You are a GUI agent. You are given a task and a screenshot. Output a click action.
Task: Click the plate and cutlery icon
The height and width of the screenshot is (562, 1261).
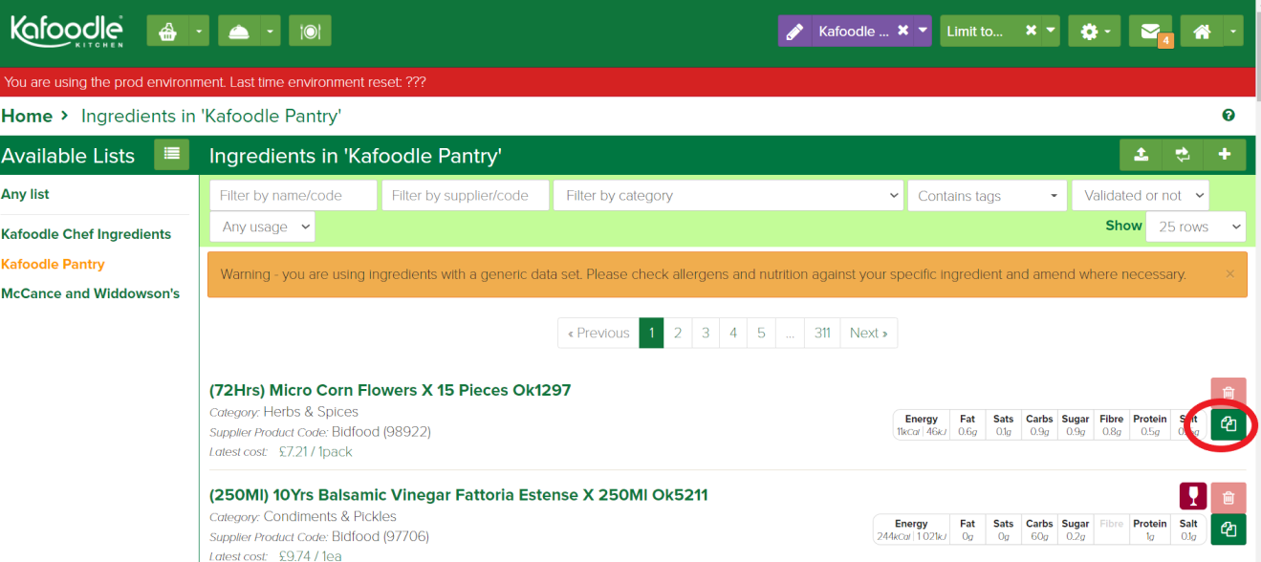[310, 31]
